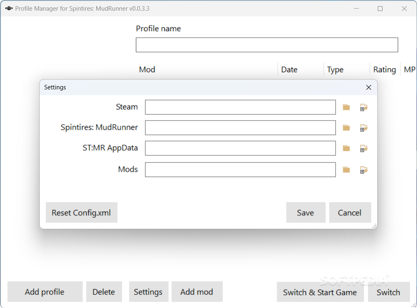Viewport: 417px width, 308px height.
Task: Click the Steam path input field
Action: click(240, 107)
